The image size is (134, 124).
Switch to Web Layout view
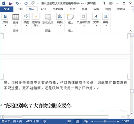(x=86, y=121)
